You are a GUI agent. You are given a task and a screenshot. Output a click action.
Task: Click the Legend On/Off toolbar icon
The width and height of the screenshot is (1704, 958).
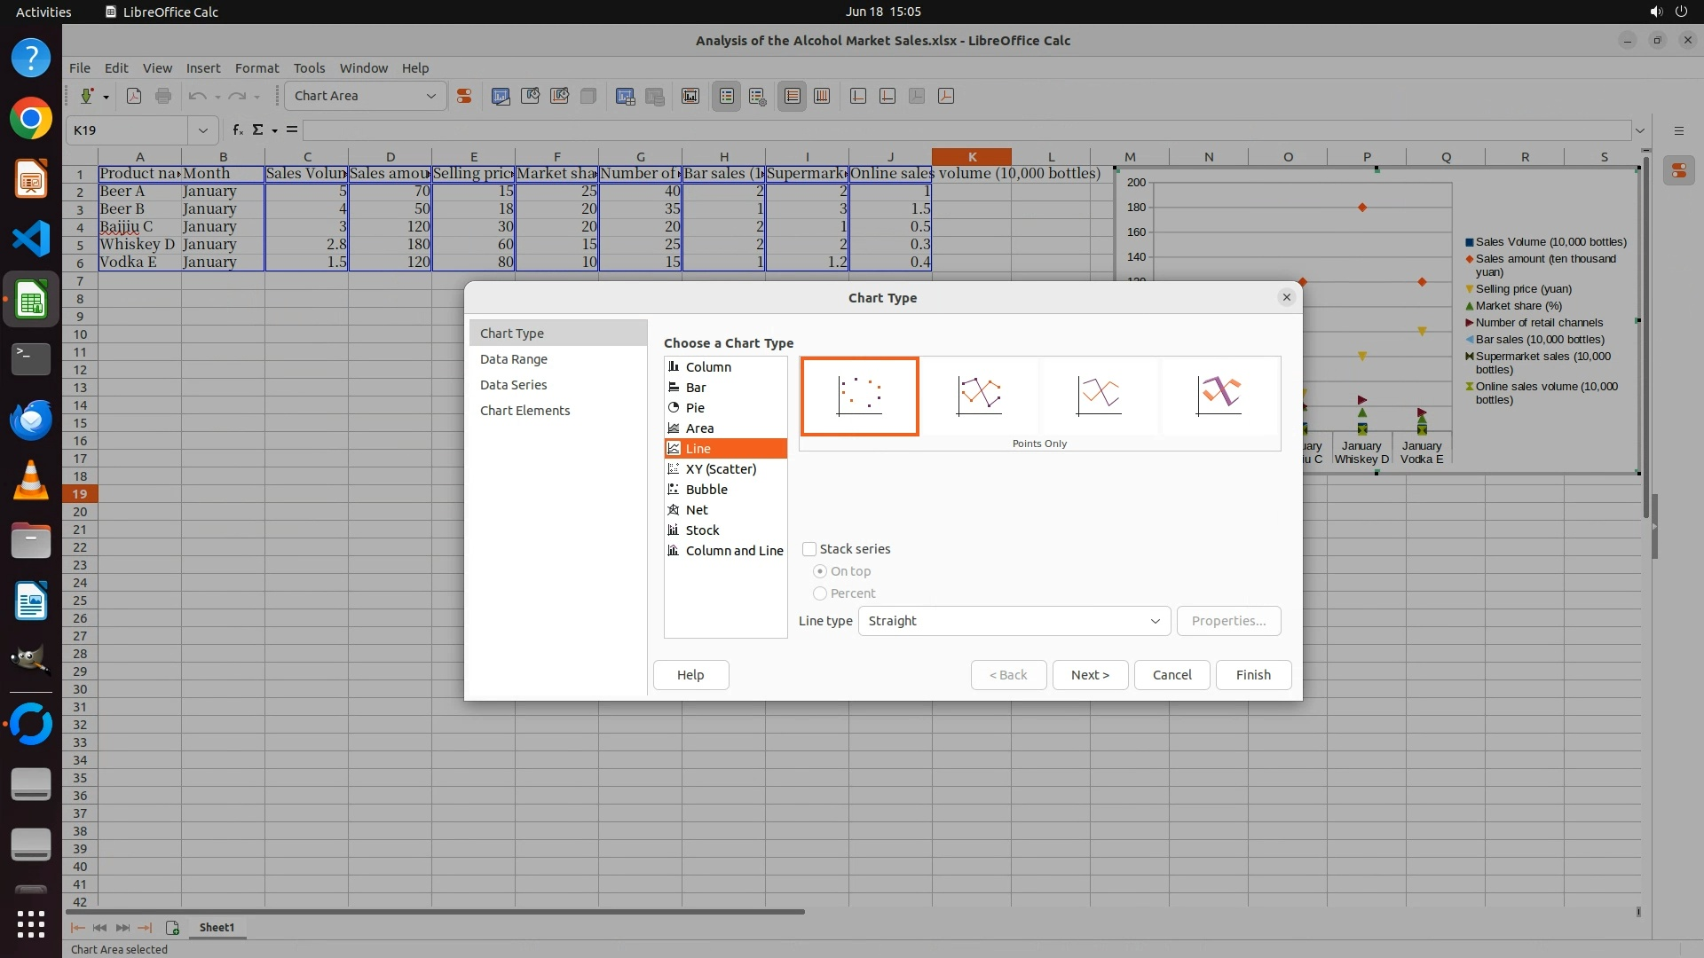[x=726, y=97]
